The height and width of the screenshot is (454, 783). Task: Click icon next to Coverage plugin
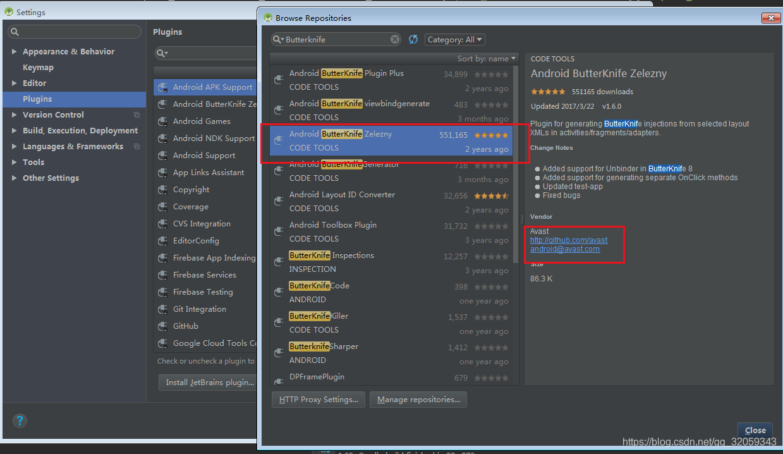coord(163,207)
